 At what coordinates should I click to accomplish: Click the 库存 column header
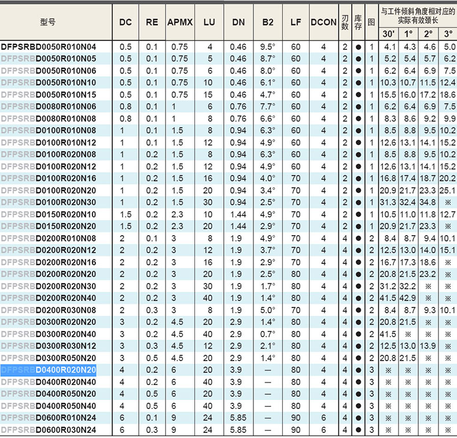358,23
